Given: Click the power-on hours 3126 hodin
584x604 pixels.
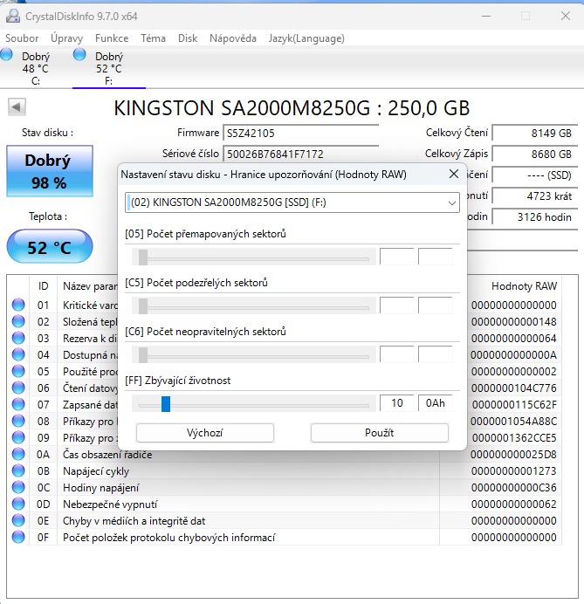Looking at the screenshot, I should coord(535,216).
